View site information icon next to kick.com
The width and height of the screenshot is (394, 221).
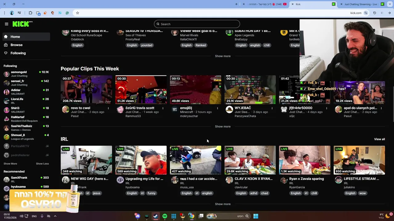(x=366, y=13)
